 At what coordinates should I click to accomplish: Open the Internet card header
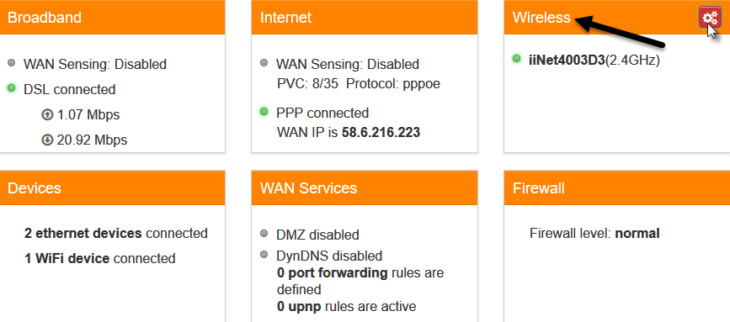coord(365,18)
